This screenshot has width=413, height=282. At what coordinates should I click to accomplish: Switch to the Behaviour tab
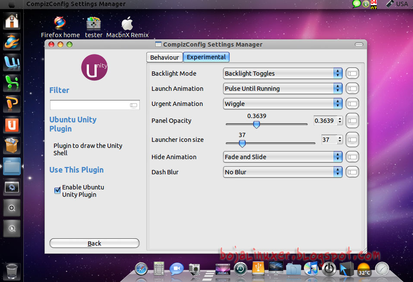coord(164,57)
